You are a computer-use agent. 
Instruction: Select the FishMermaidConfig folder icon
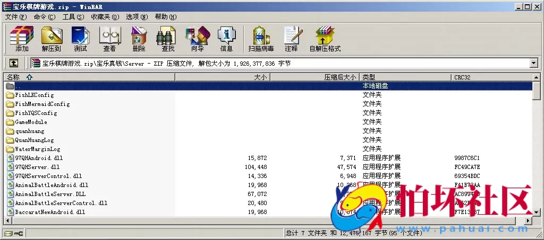click(x=10, y=104)
